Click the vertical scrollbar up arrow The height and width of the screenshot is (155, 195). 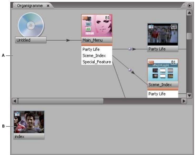189,13
